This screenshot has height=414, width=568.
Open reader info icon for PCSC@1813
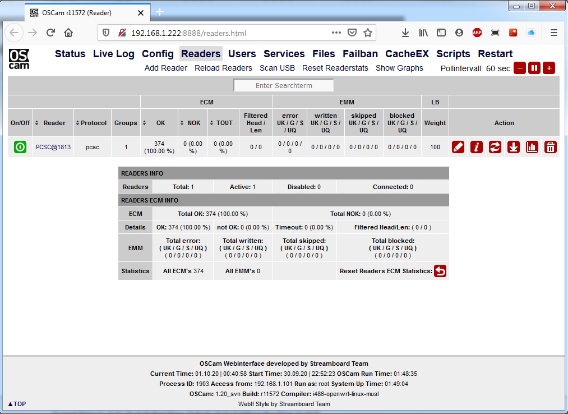(x=477, y=147)
